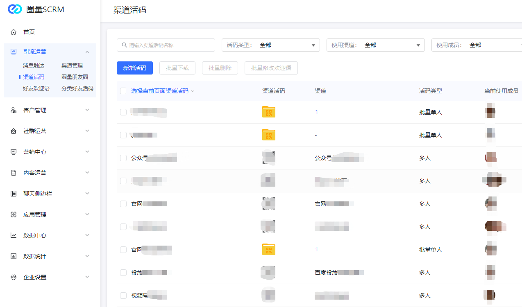The image size is (522, 307).
Task: Click the 客户管理 sidebar icon
Action: 14,110
